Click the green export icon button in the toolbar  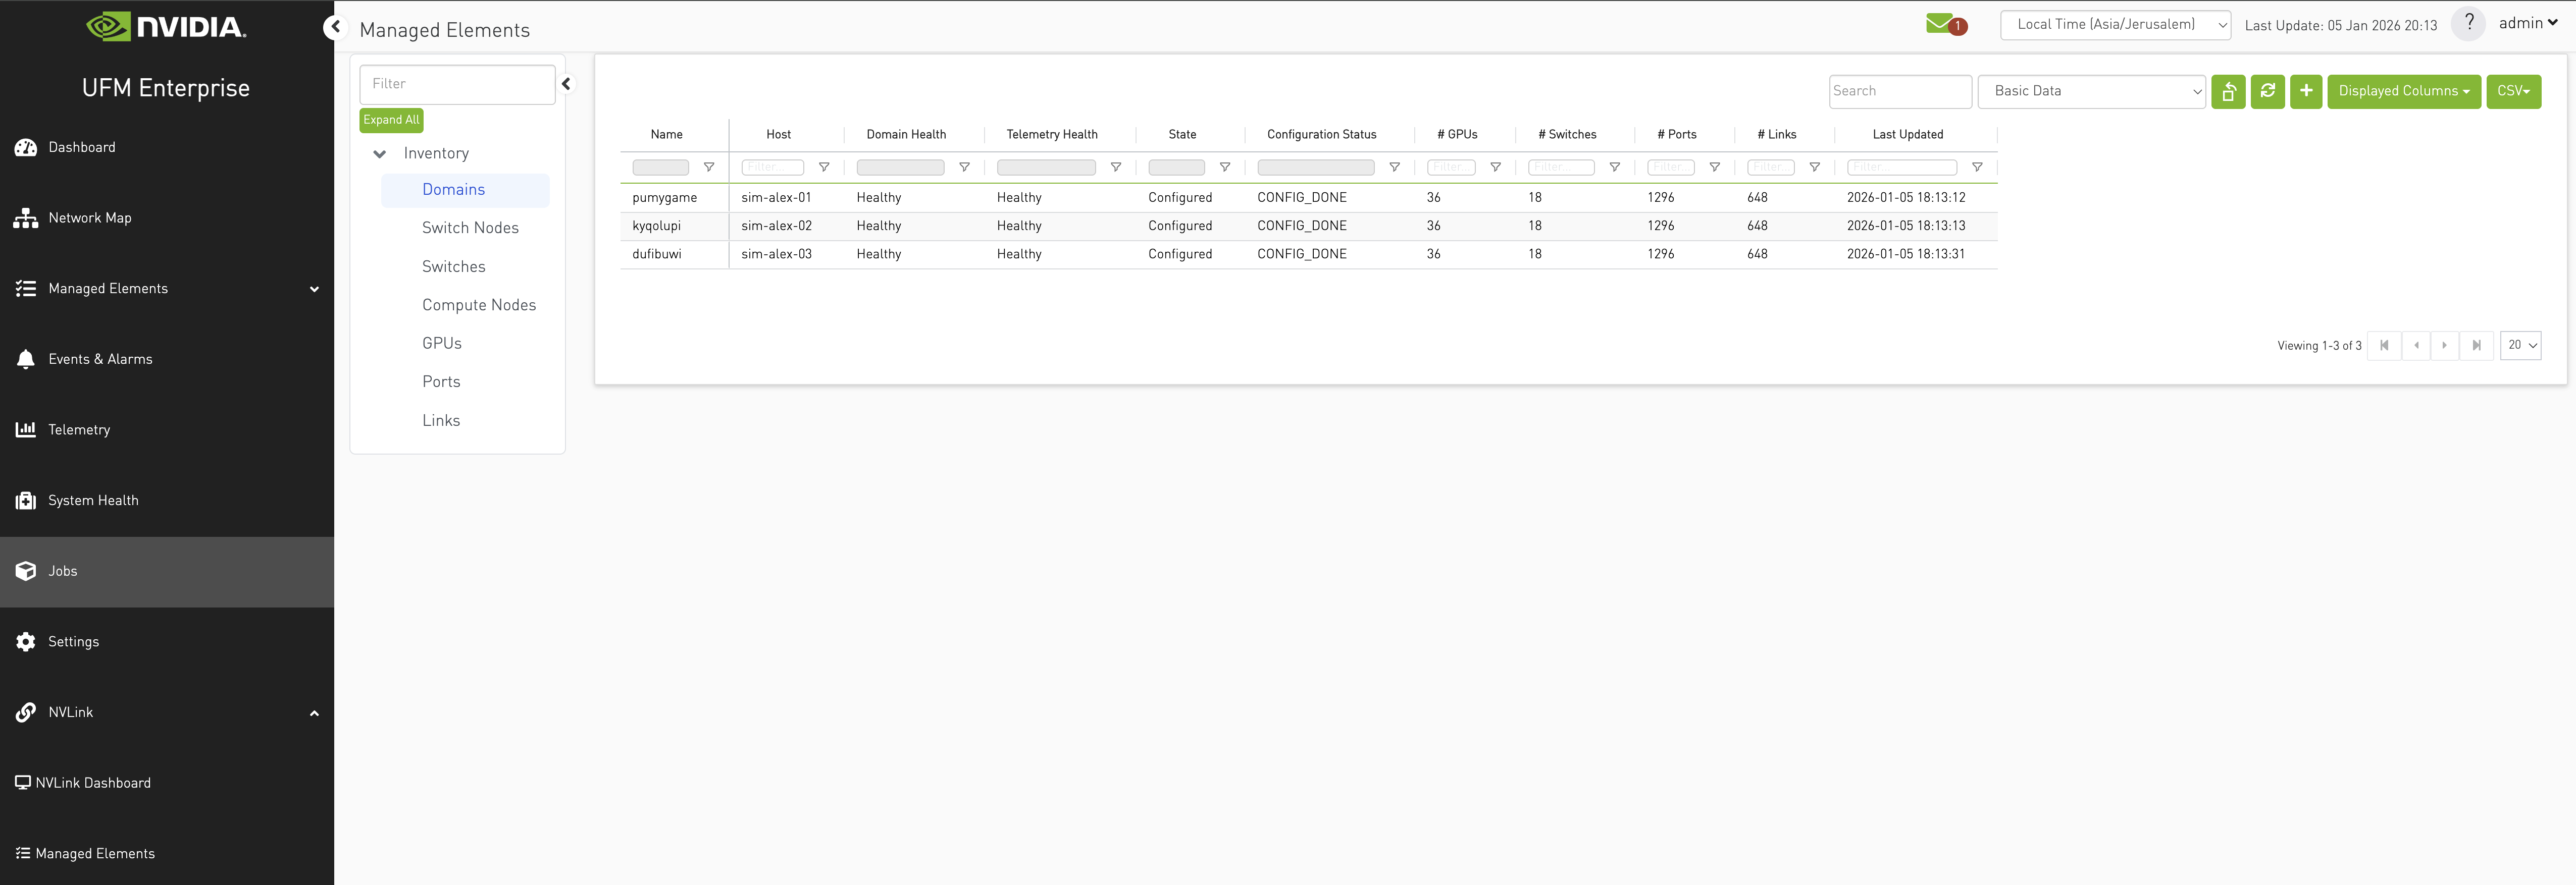[x=2228, y=92]
